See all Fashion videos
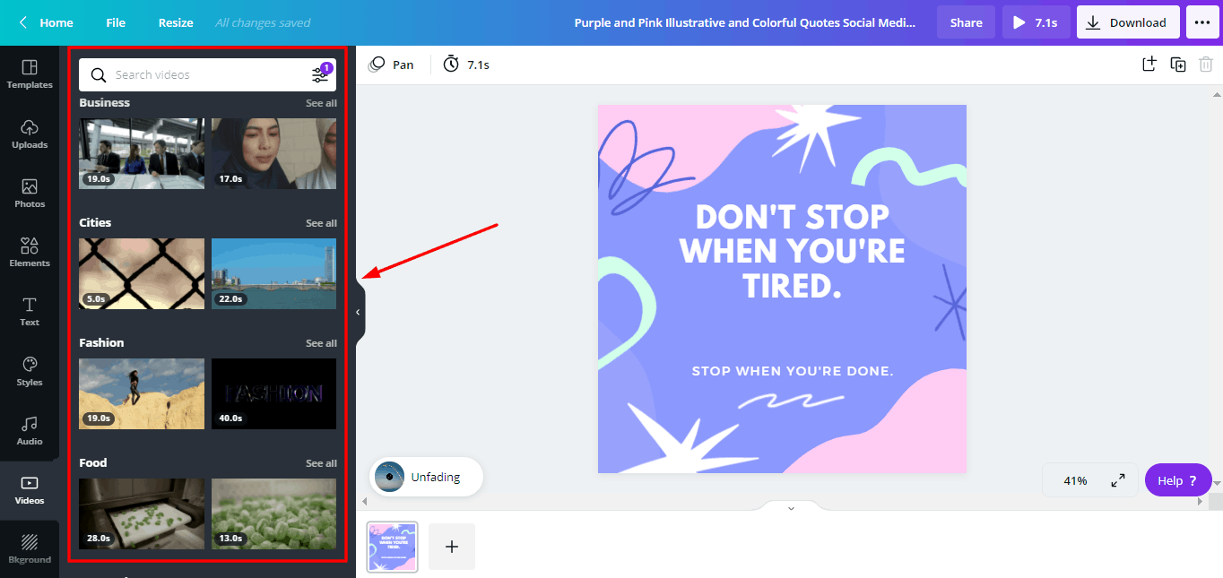Screen dimensions: 1223x578 321,343
